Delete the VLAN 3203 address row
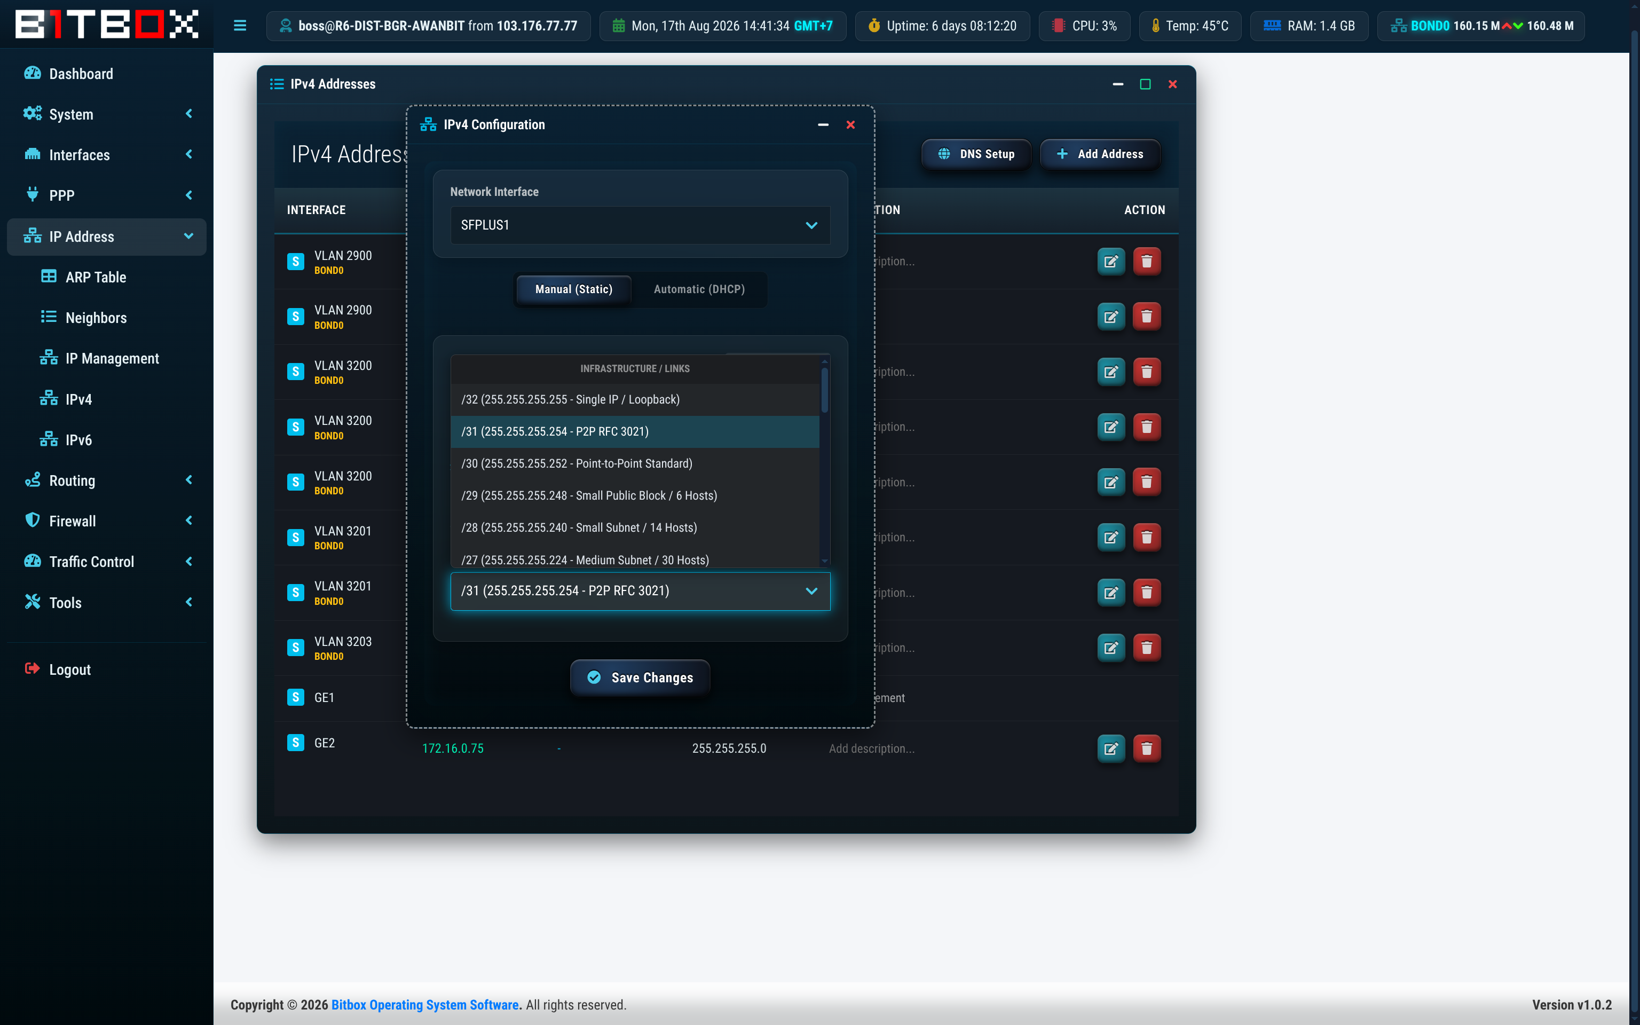1640x1025 pixels. click(1147, 648)
